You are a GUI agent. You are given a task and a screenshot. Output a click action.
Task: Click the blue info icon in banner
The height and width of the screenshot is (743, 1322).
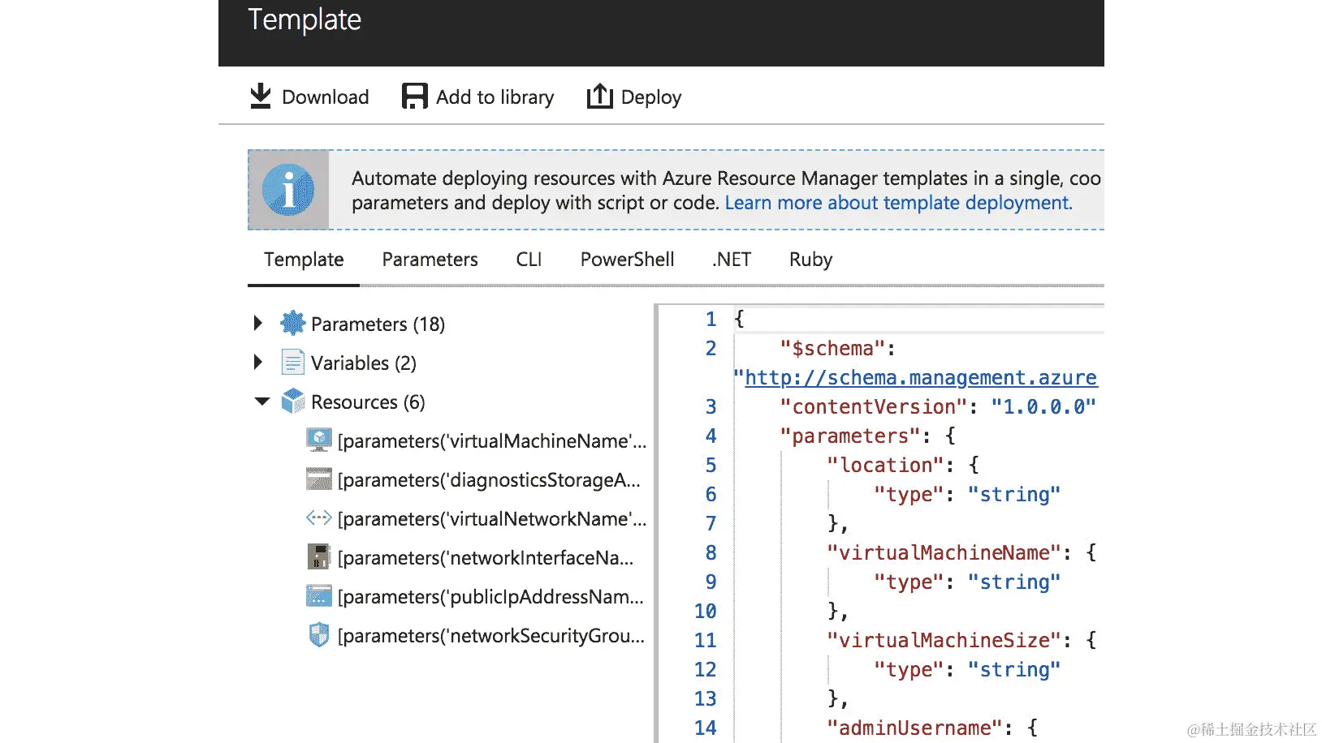point(288,190)
